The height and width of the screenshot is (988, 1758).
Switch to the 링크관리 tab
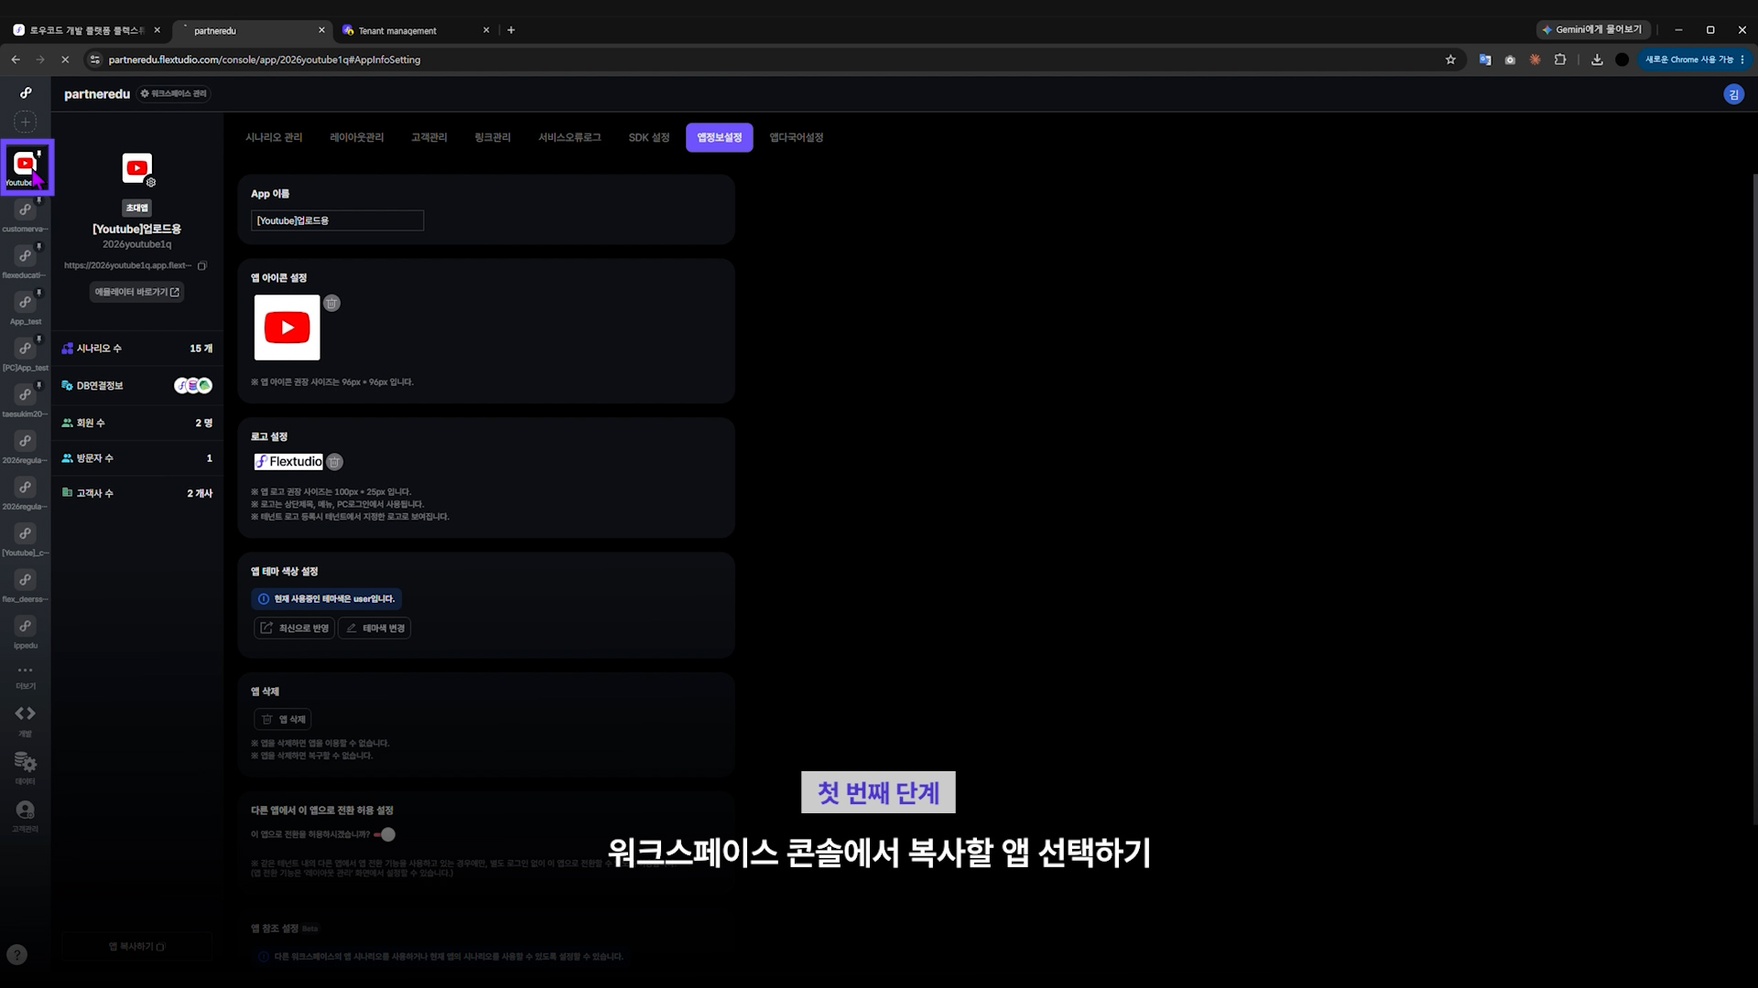click(x=493, y=137)
